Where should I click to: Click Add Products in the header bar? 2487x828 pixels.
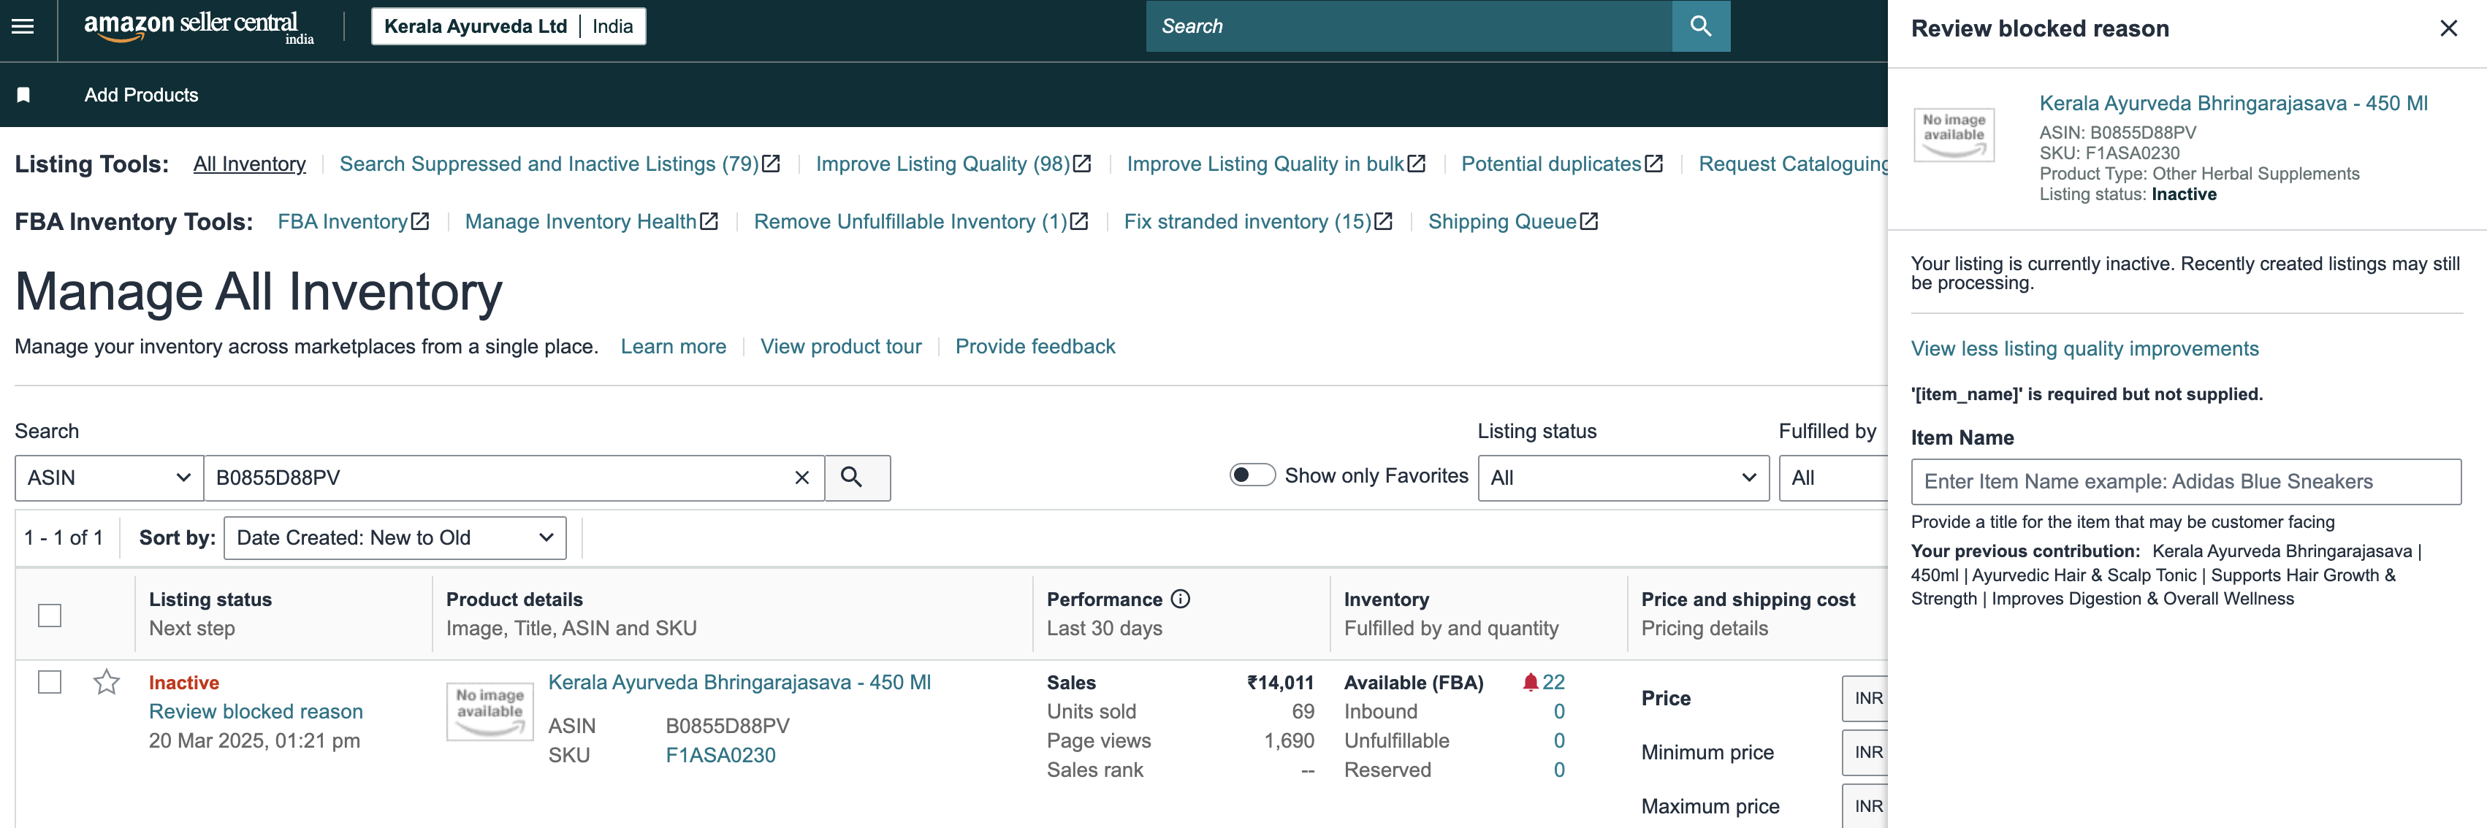pyautogui.click(x=141, y=95)
